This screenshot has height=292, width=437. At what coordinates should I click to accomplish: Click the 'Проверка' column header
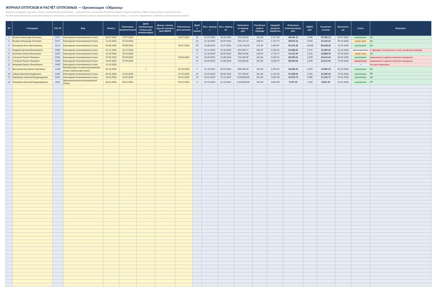400,28
